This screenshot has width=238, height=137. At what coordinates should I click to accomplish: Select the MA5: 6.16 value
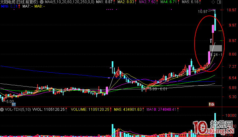point(190,2)
